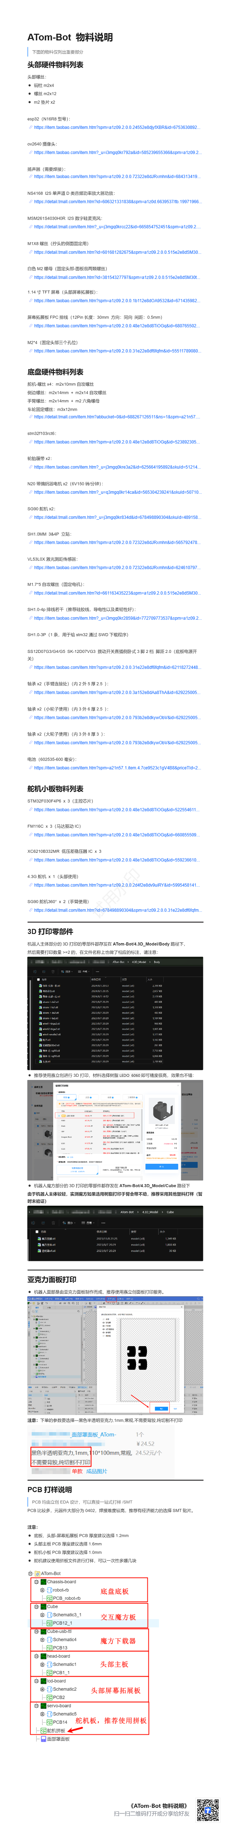The height and width of the screenshot is (1841, 231).
Task: Click the 舵机小板物料列表 heading
Action: click(x=56, y=789)
